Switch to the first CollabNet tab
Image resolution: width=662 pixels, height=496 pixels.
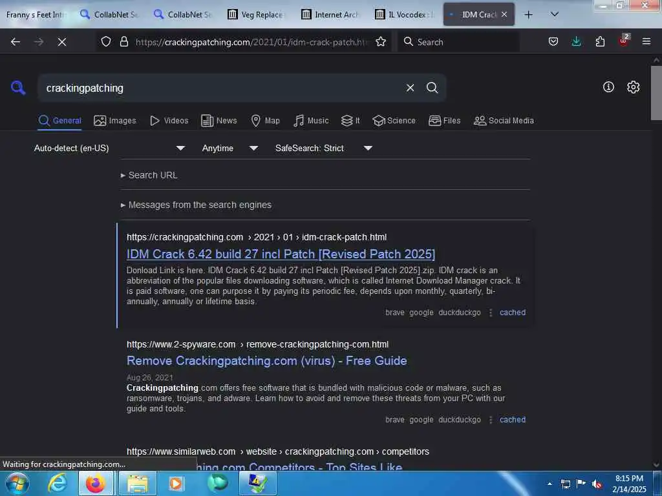point(110,15)
